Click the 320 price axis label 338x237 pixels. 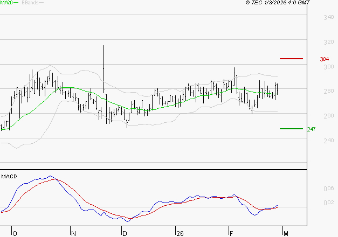[x=328, y=42]
